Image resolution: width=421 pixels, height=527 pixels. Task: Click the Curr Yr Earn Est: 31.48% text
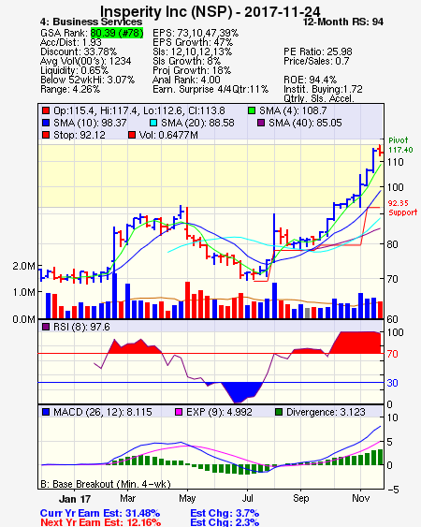[x=100, y=513]
